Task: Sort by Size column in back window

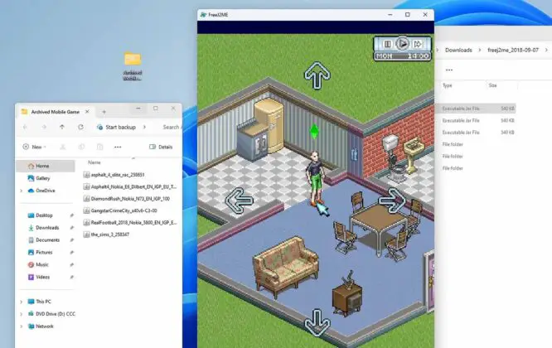Action: pos(492,85)
